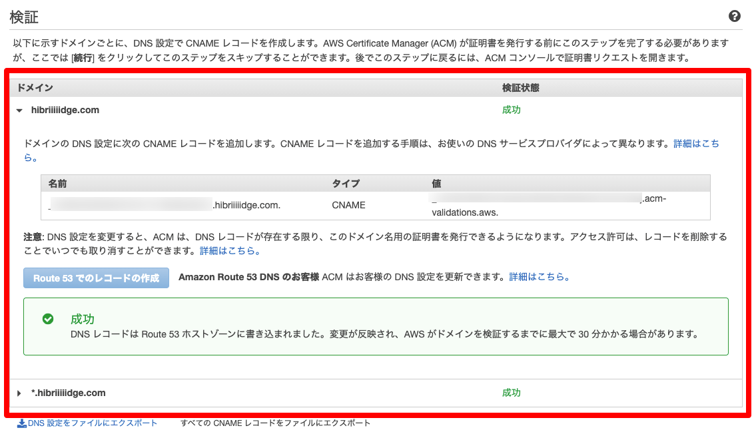Click the 成功 status for *.hibriiiiidge.com
The height and width of the screenshot is (436, 756).
512,393
